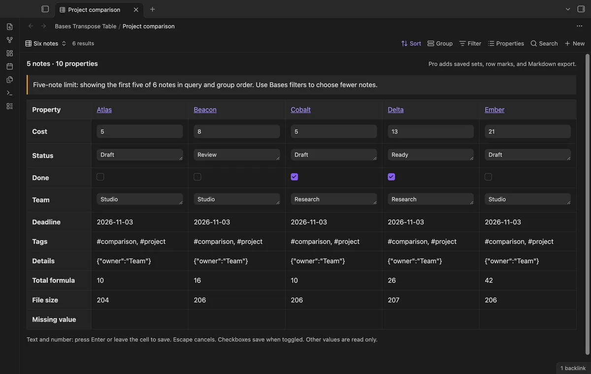Screen dimensions: 591x374
Task: Edit the Atlas Status field Draft
Action: [140, 155]
